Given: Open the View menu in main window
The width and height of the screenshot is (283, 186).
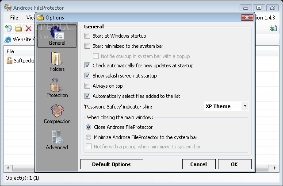Looking at the screenshot, I should (31, 18).
